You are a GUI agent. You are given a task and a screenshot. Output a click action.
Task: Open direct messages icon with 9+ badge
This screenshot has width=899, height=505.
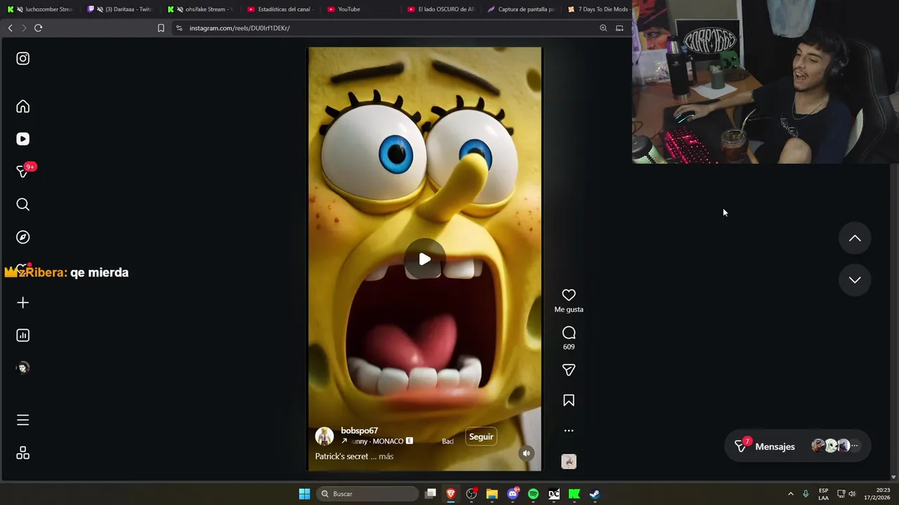(x=23, y=171)
